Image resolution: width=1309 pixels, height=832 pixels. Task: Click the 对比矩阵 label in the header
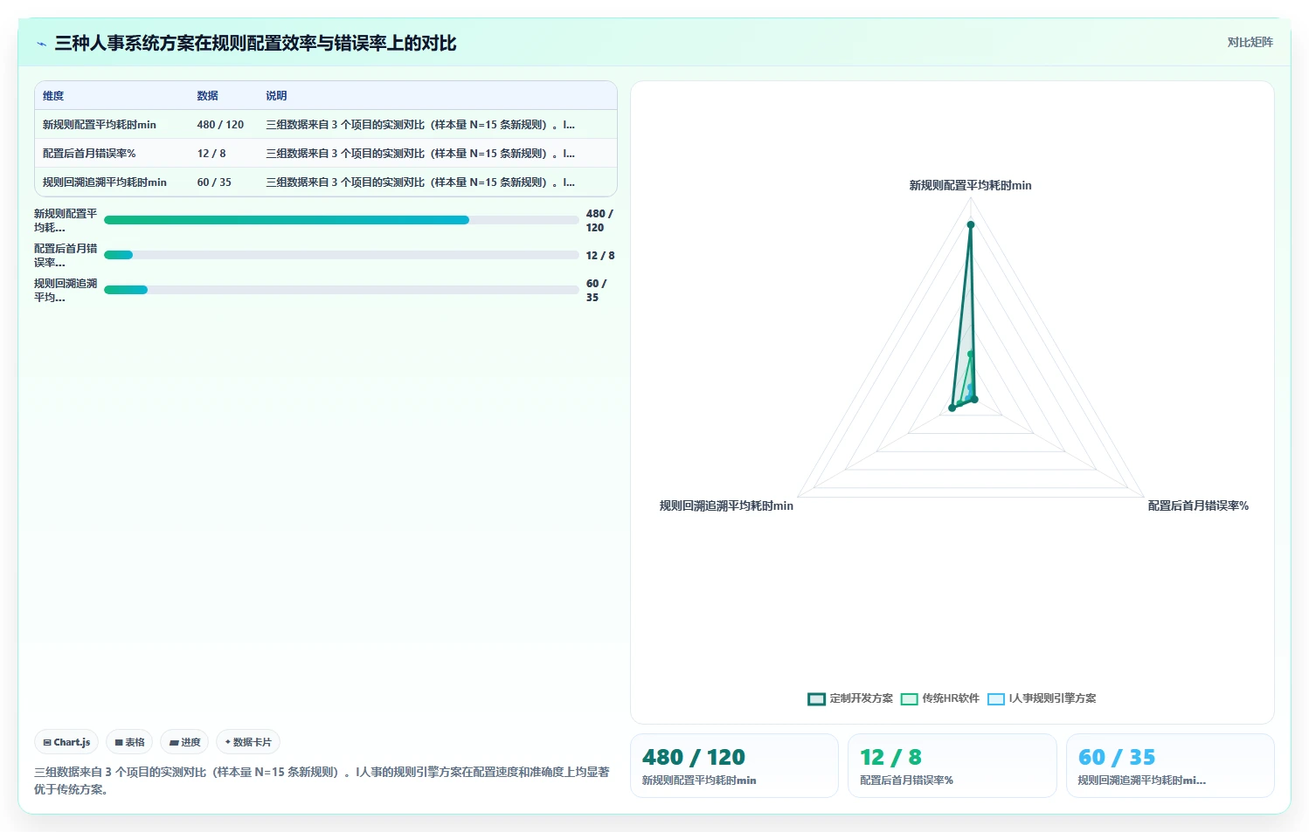tap(1250, 42)
